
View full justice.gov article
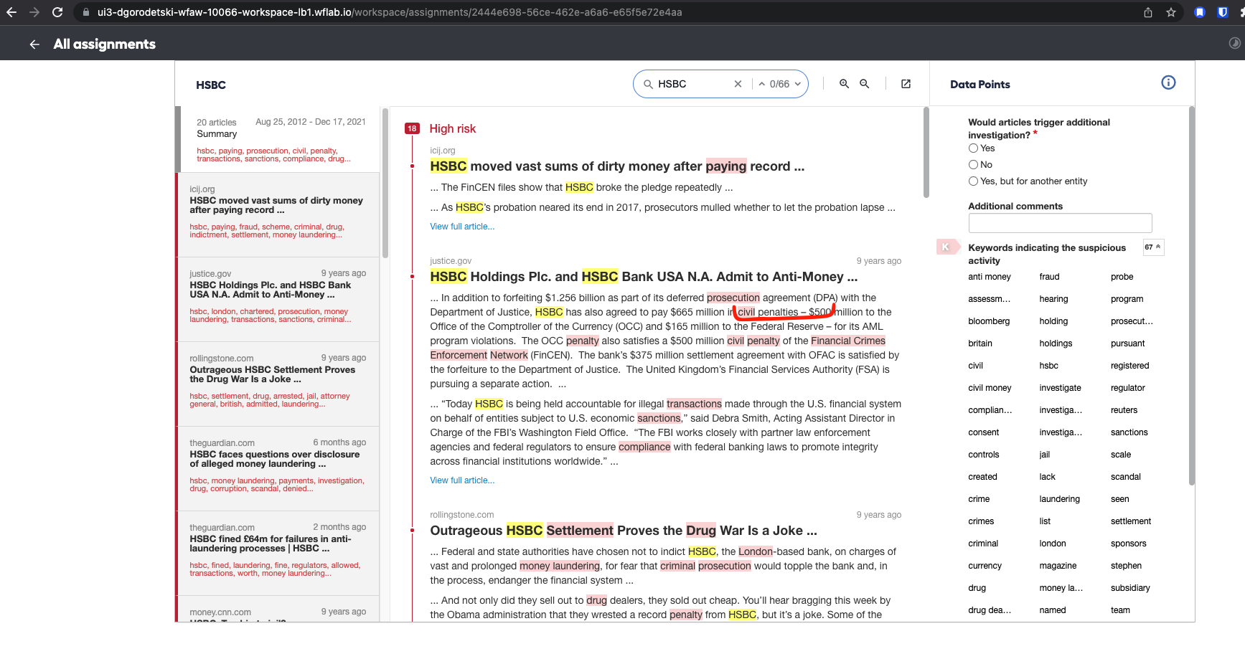462,480
